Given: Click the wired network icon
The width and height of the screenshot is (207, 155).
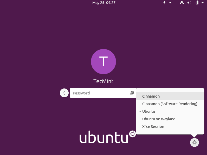Looking at the screenshot, I should [182, 3].
